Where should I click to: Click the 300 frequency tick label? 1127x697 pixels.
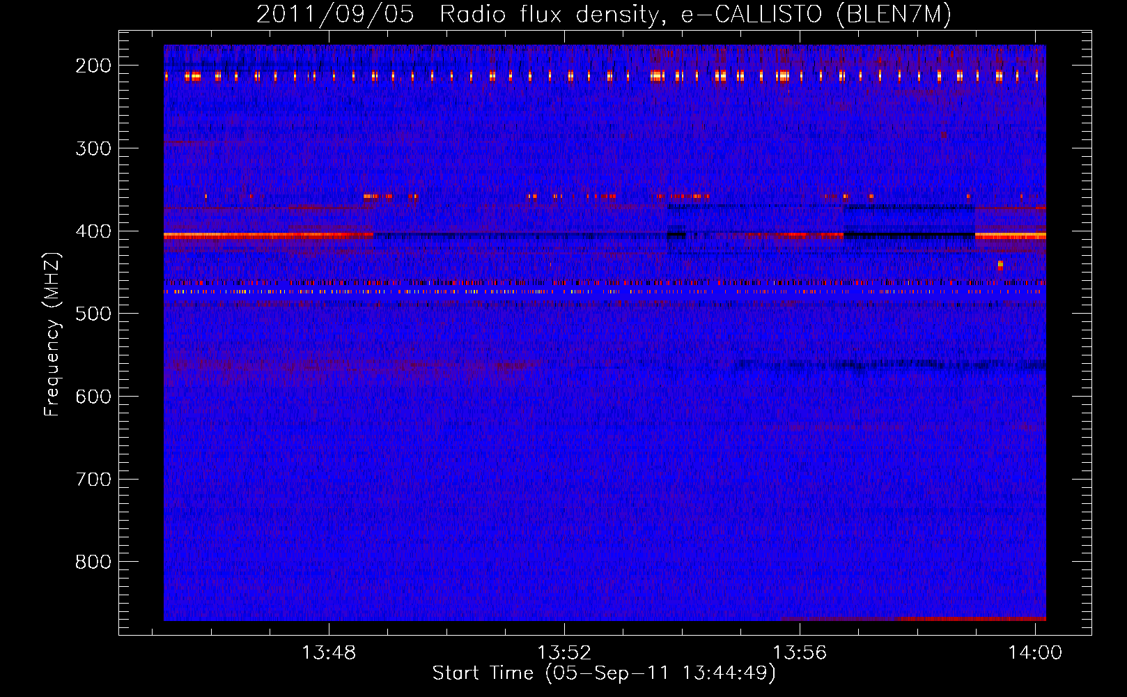(x=93, y=148)
